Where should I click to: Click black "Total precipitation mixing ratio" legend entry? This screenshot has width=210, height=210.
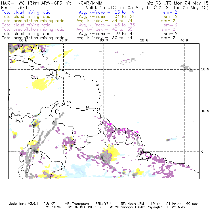(x=33, y=38)
